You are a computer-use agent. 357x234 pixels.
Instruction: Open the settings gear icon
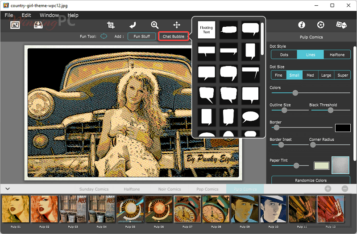(x=320, y=25)
